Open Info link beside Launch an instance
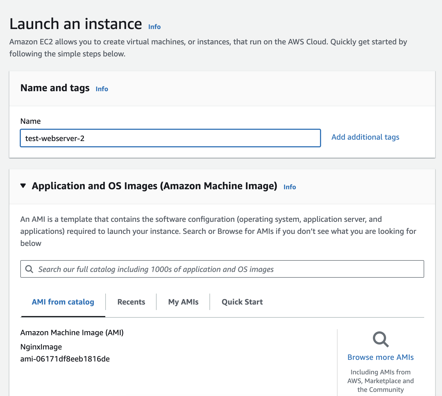 click(x=154, y=27)
